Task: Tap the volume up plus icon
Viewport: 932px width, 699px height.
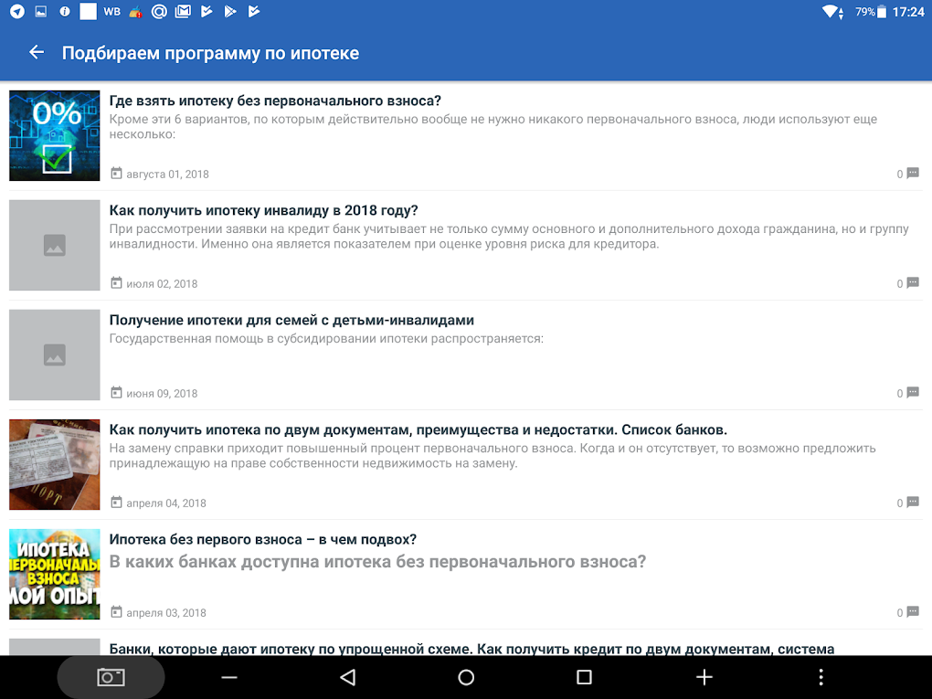Action: click(704, 677)
